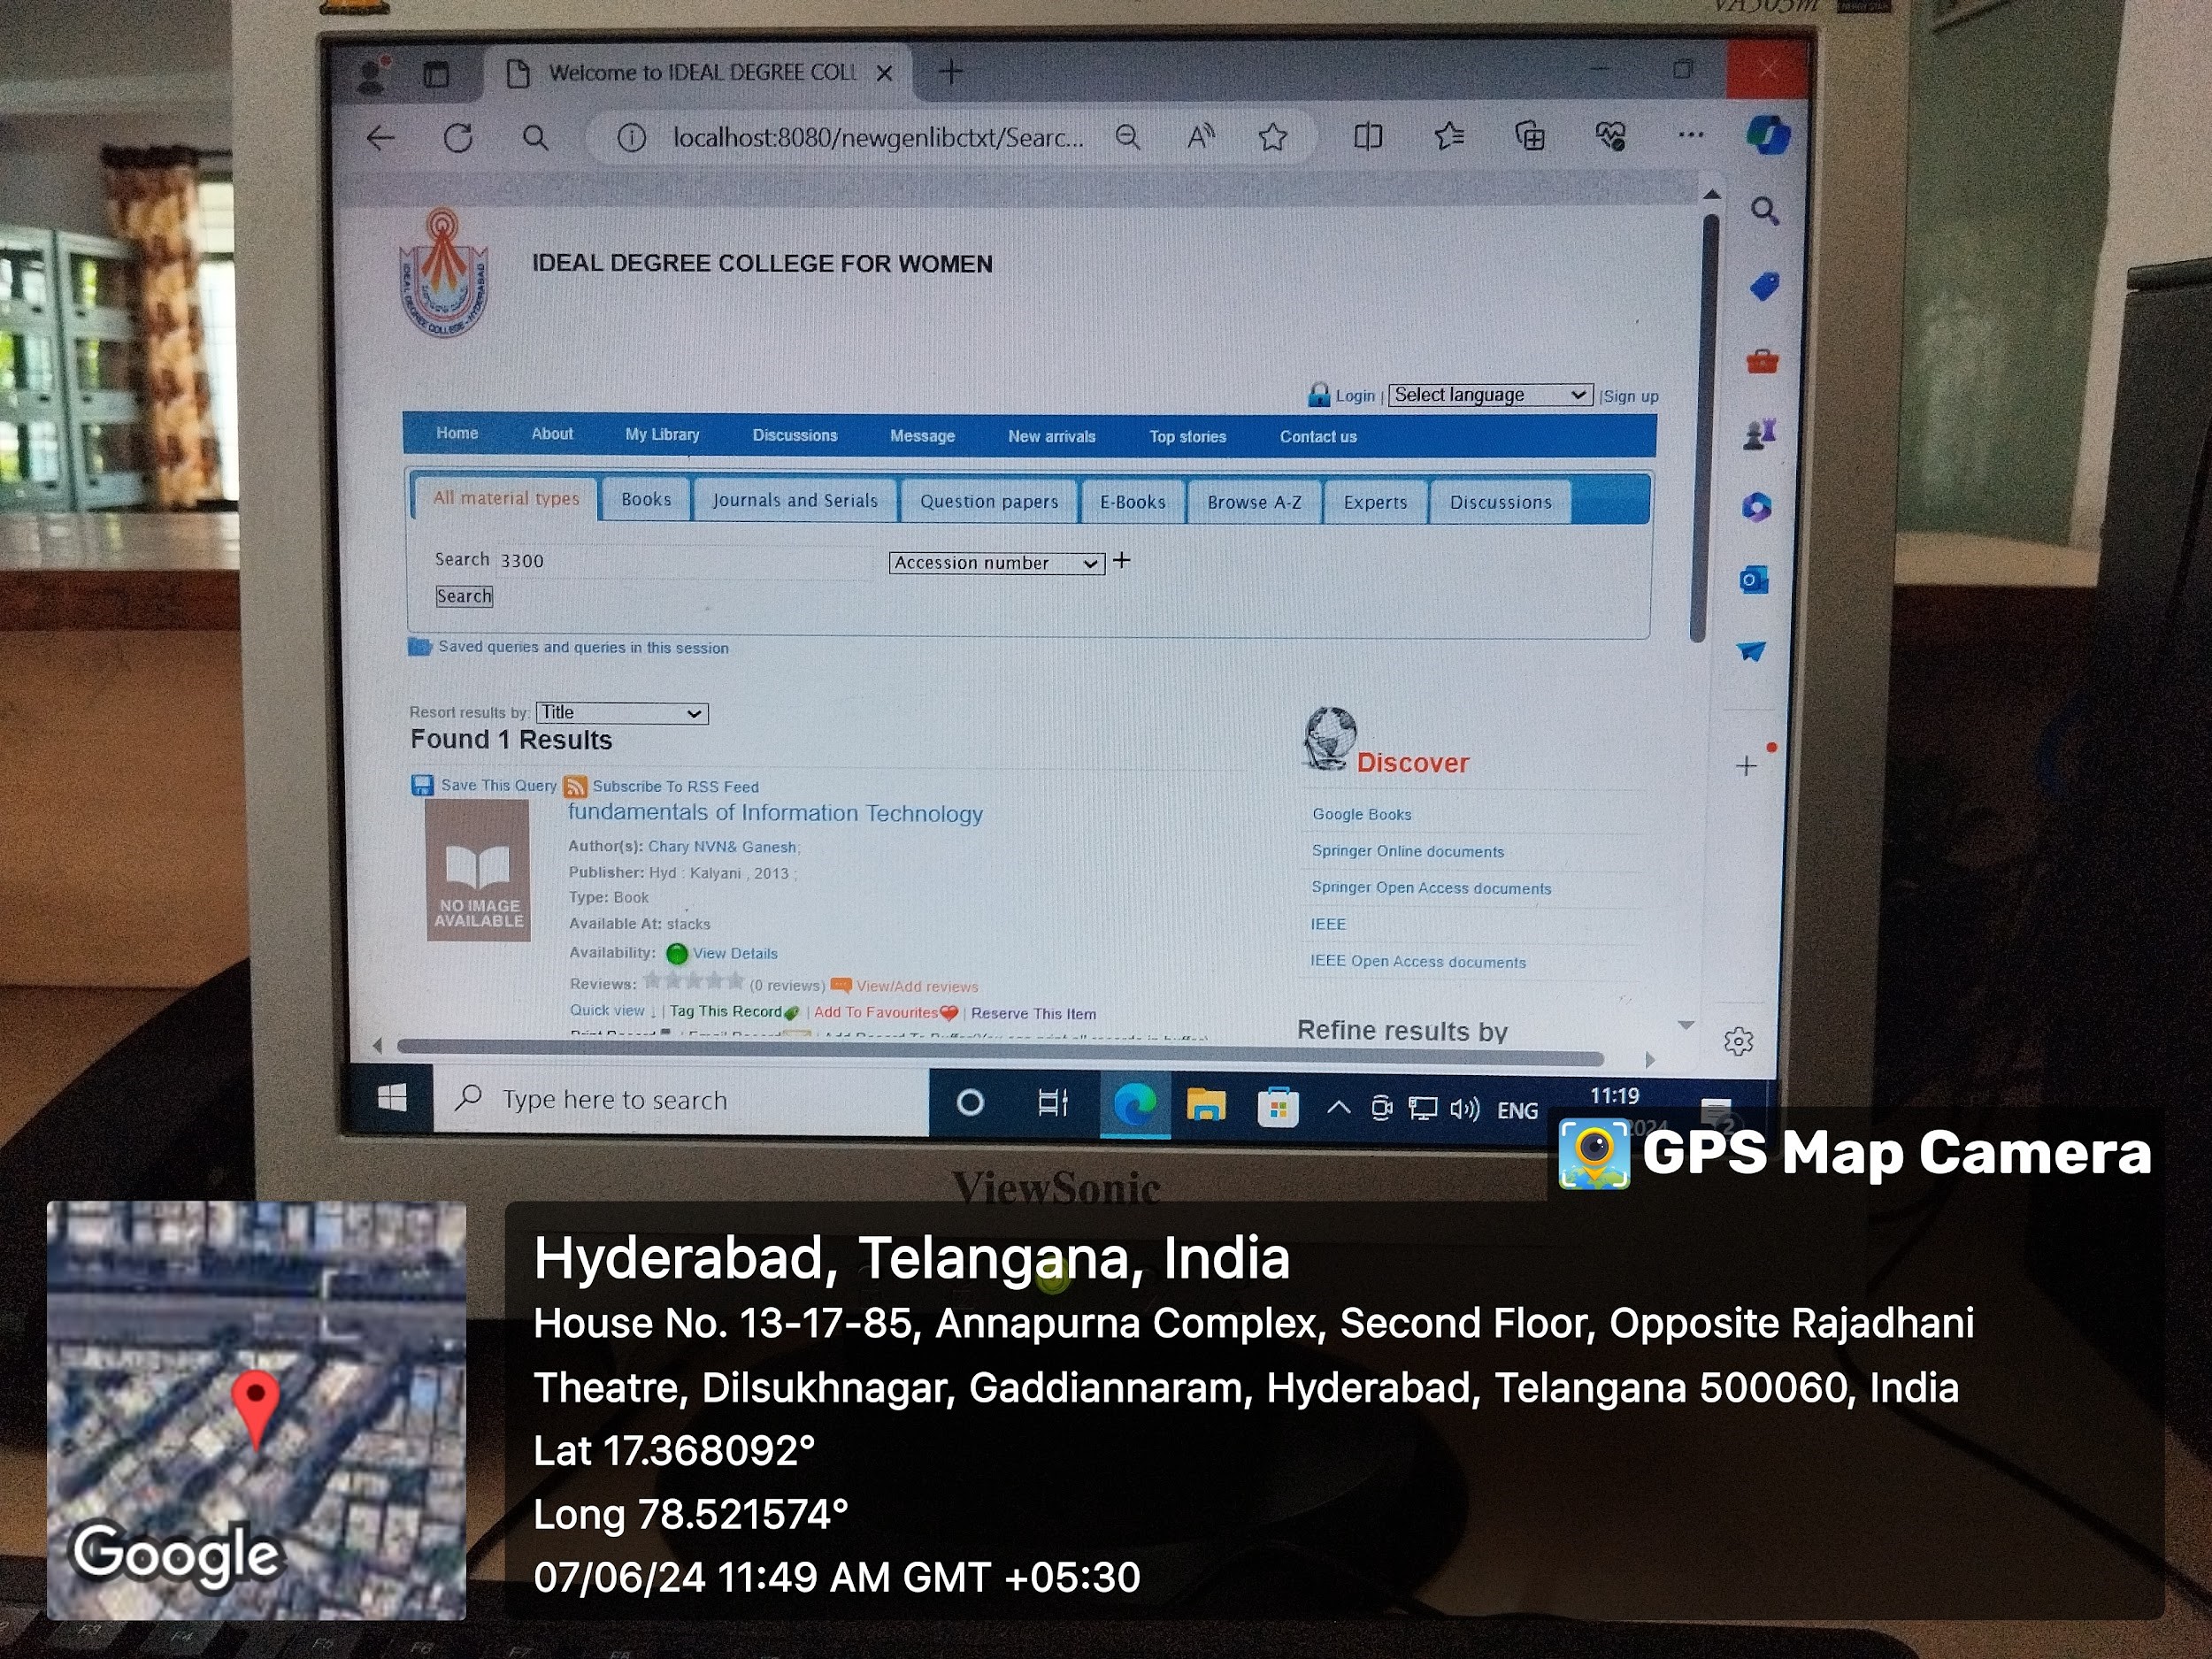Open a new browser tab
Viewport: 2212px width, 1659px height.
pos(951,72)
